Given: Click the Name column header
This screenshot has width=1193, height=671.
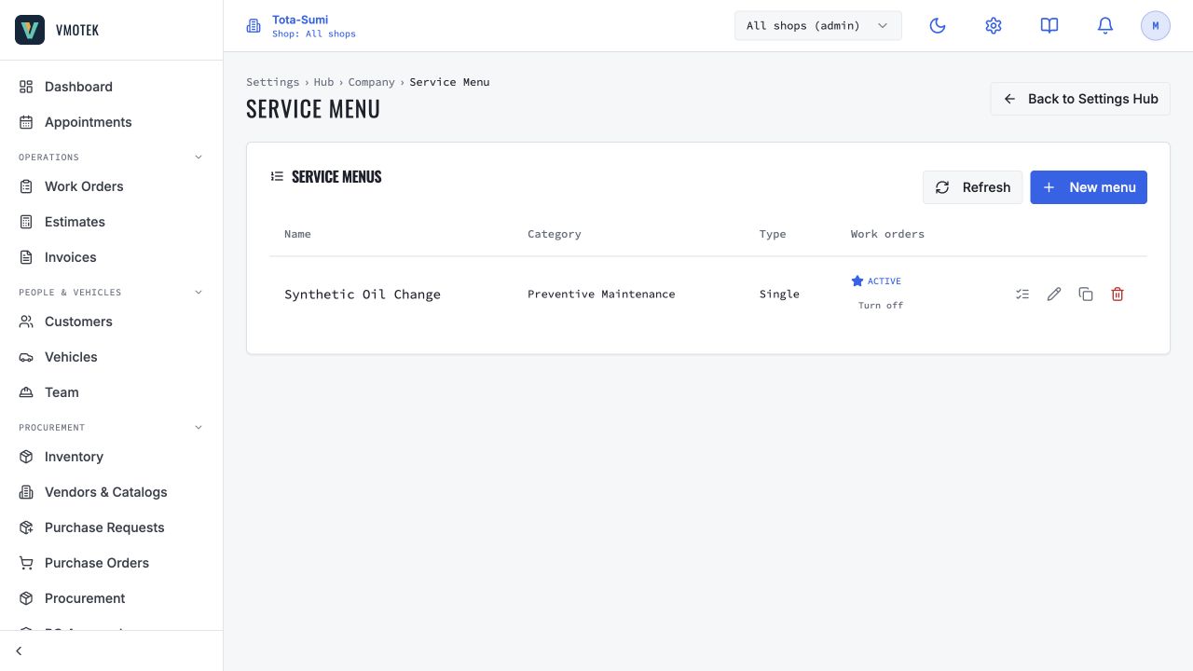Looking at the screenshot, I should coord(297,234).
